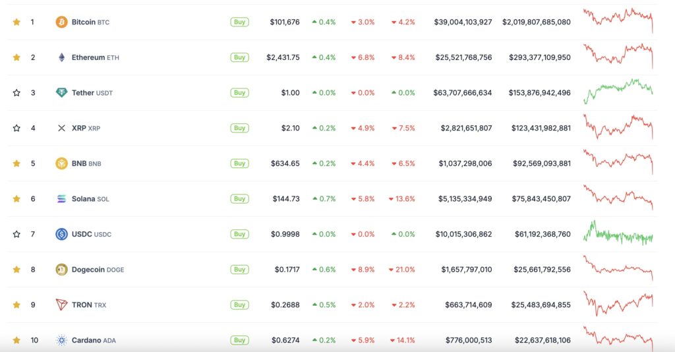Unfavorite Bitcoin using its star
The image size is (675, 352).
click(16, 22)
